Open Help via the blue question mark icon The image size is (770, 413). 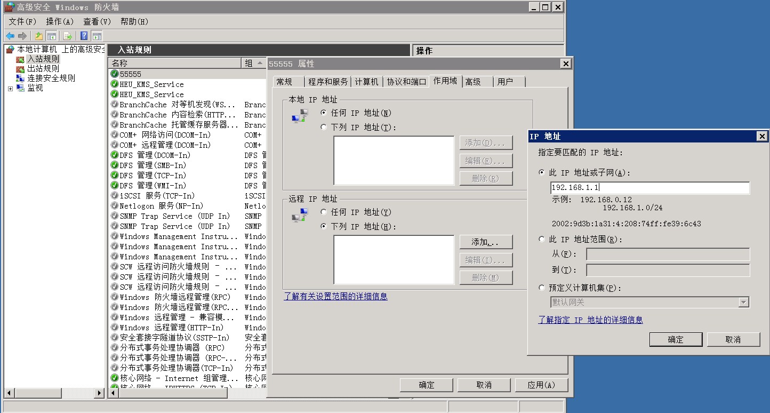[x=84, y=36]
